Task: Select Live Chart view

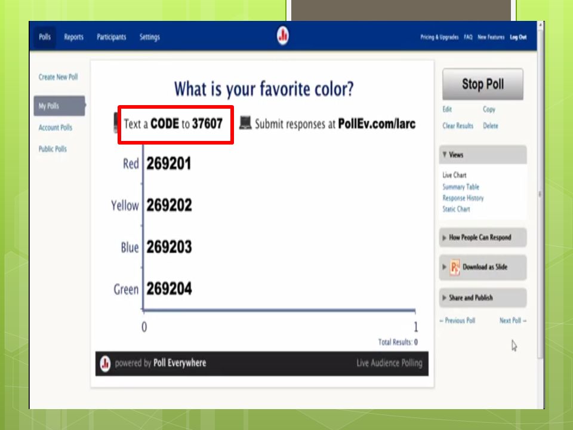Action: click(x=454, y=175)
